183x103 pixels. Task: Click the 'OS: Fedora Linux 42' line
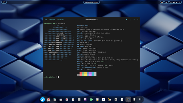[101, 29]
